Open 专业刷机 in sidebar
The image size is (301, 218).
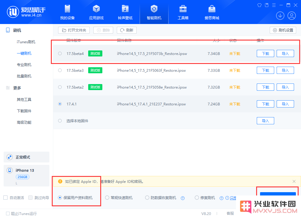(x=24, y=65)
